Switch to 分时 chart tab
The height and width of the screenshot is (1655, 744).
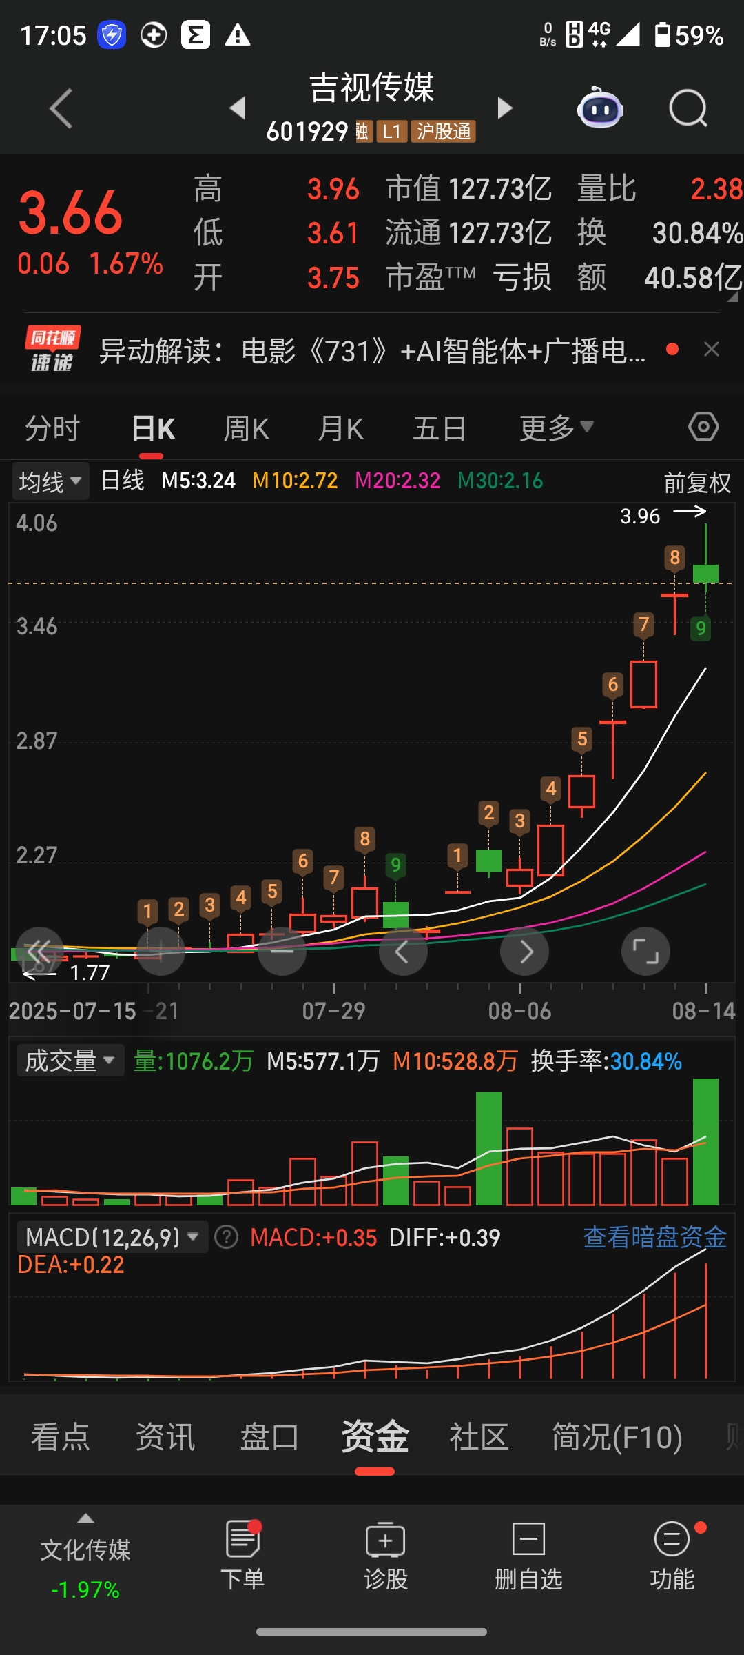pyautogui.click(x=52, y=428)
